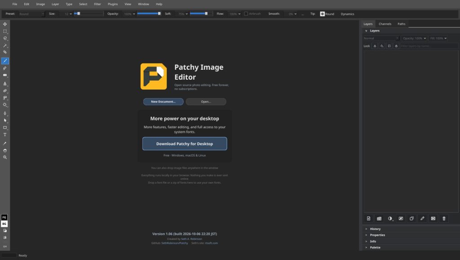
Task: Select the Type tool
Action: click(5, 134)
